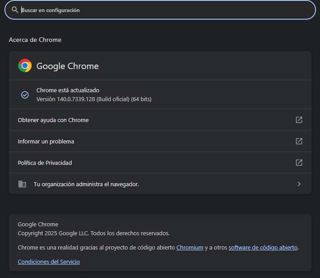Open "Tu organización administra el navegador" row
The width and height of the screenshot is (320, 278).
(86, 184)
